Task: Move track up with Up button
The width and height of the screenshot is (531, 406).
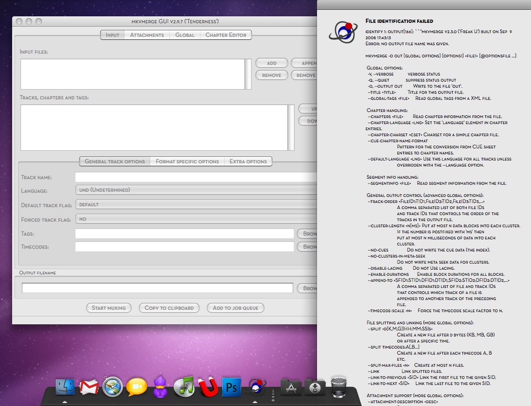Action: pos(308,109)
